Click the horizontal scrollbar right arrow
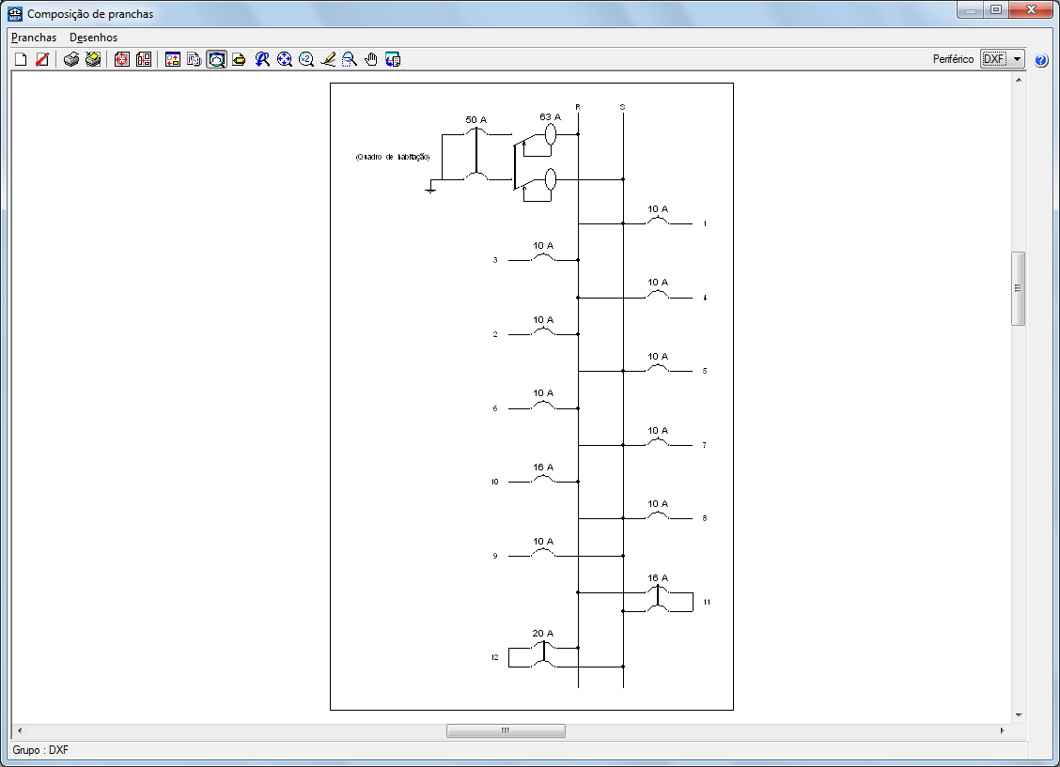The image size is (1060, 767). coord(1002,730)
